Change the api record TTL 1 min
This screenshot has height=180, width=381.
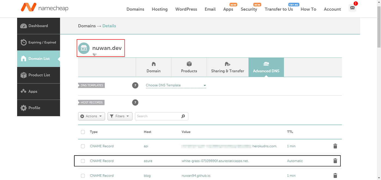tap(291, 146)
